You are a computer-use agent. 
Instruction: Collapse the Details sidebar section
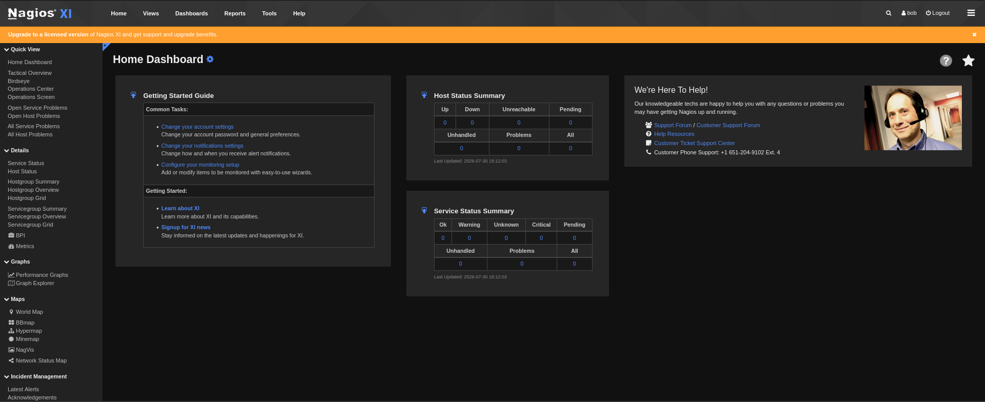pyautogui.click(x=16, y=151)
